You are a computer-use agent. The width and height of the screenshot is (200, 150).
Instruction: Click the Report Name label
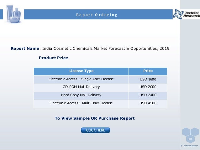(25, 49)
